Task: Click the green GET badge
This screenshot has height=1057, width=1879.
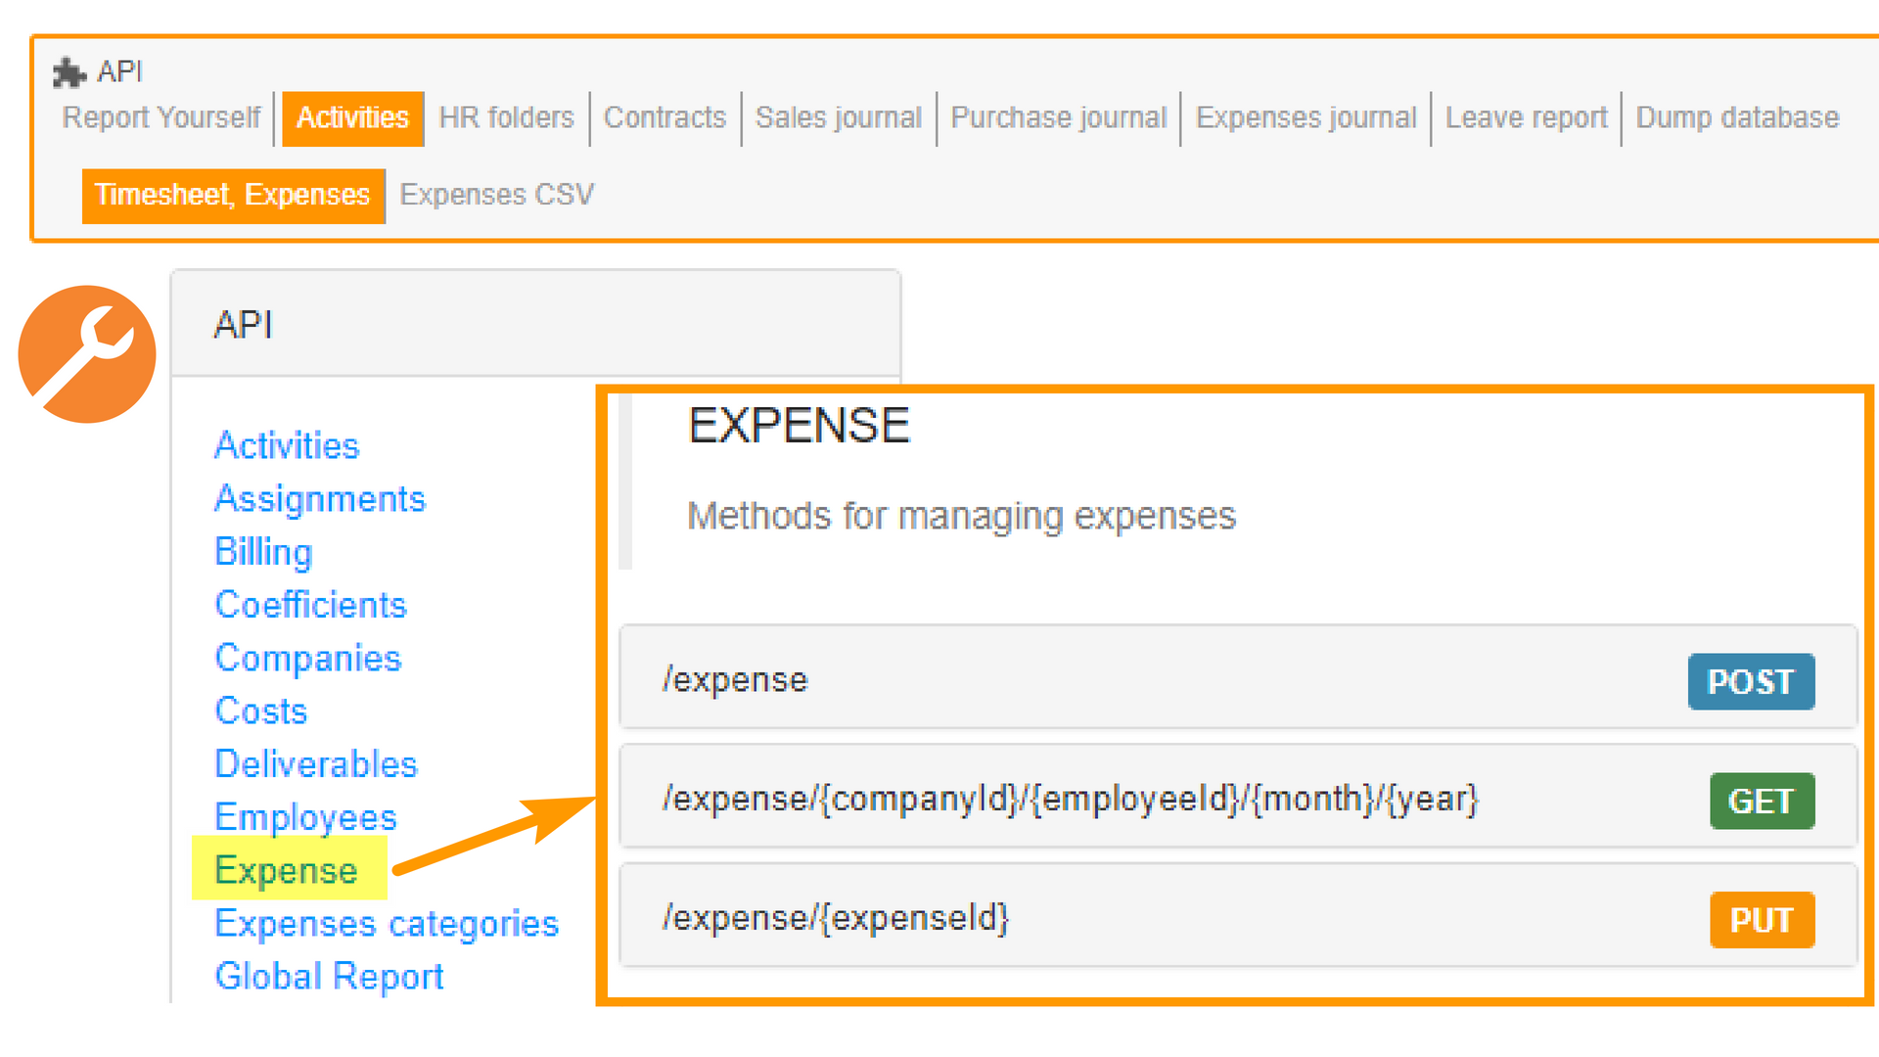Action: (1762, 801)
